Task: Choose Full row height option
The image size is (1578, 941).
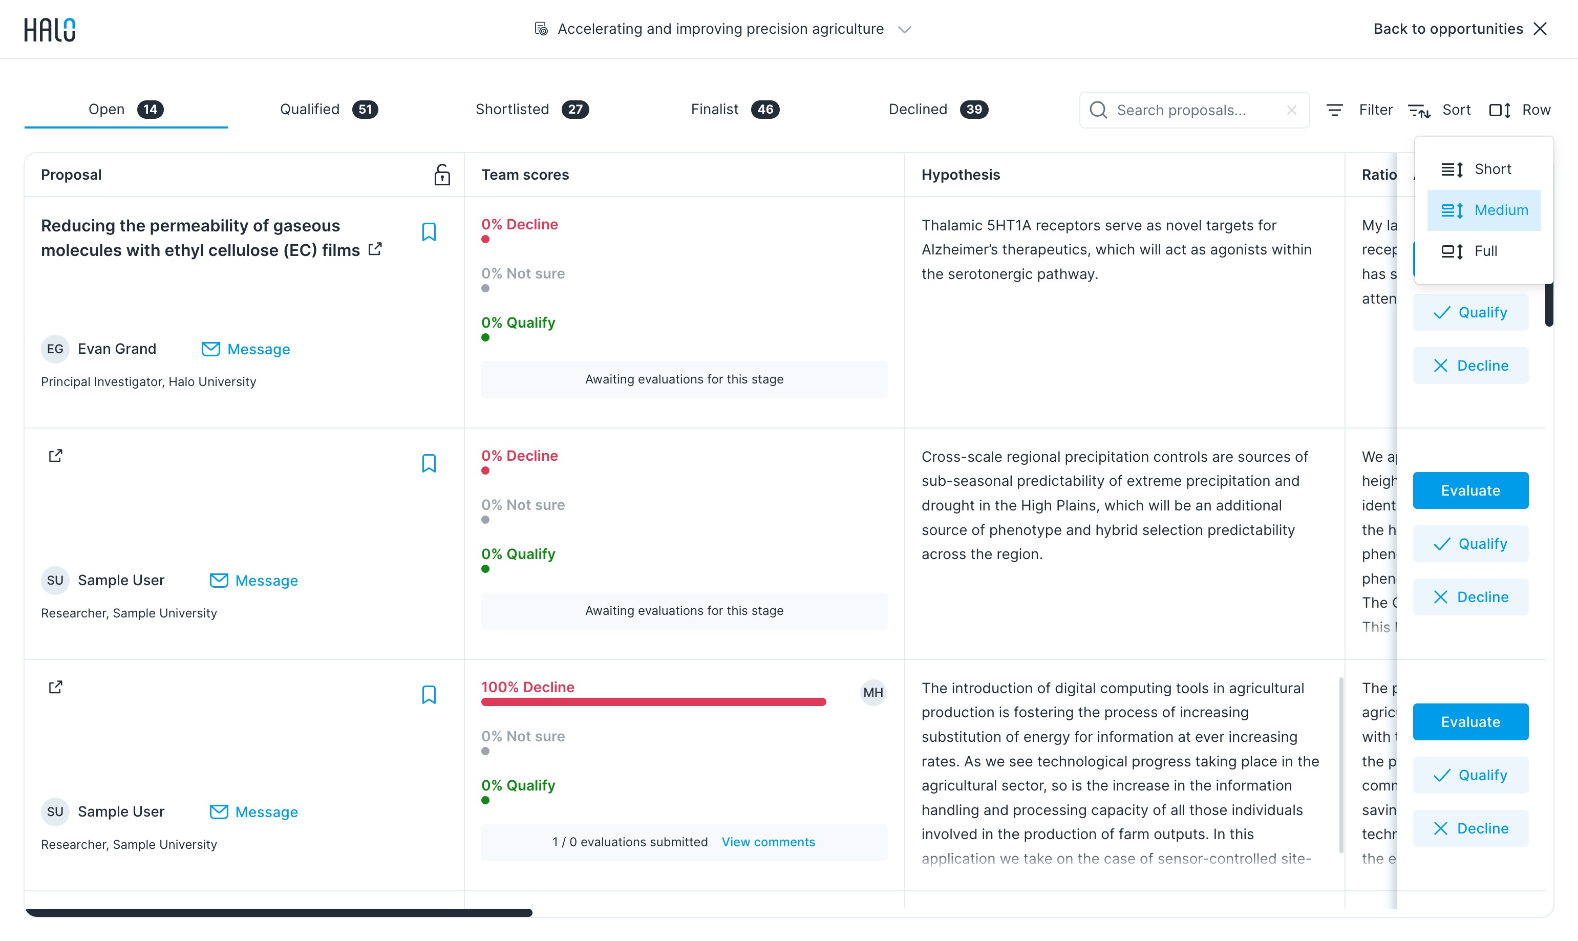Action: click(1484, 251)
